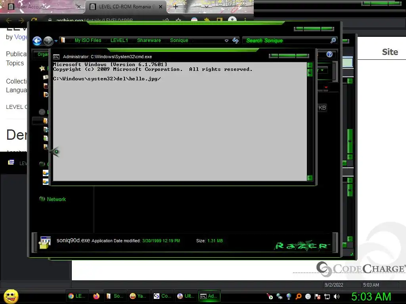Open the Firefox taskbar icon
406x304 pixels.
click(x=96, y=296)
